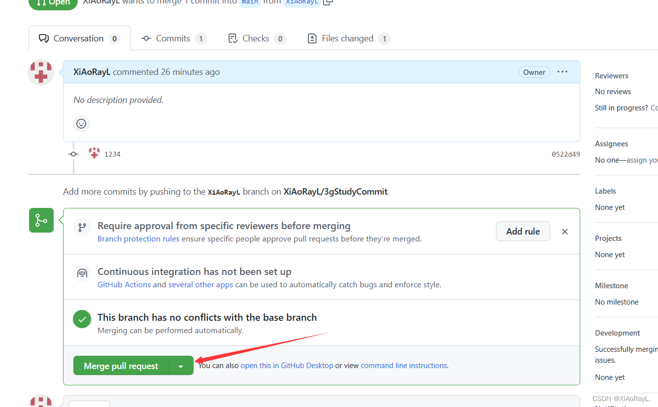View command line instructions link
Image resolution: width=658 pixels, height=407 pixels.
click(404, 366)
